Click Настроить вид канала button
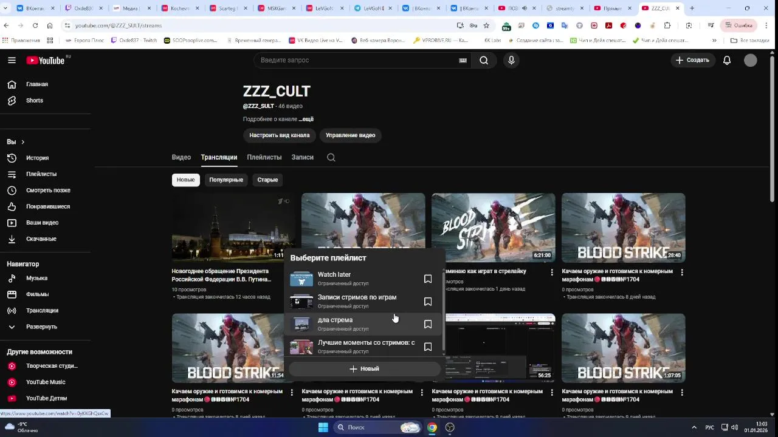The image size is (778, 437). (279, 135)
